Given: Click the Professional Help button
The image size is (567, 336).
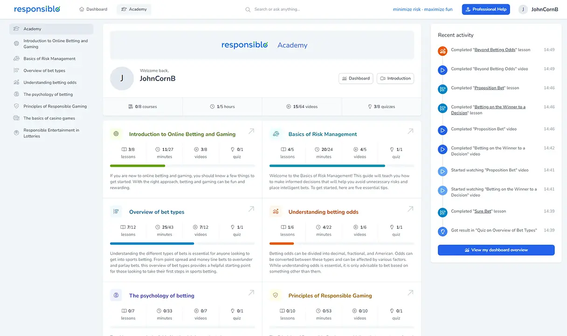Looking at the screenshot, I should click(486, 9).
